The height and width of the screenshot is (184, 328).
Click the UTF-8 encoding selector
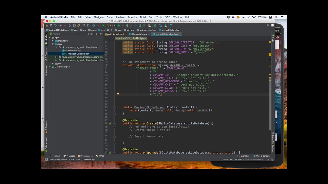click(238, 159)
